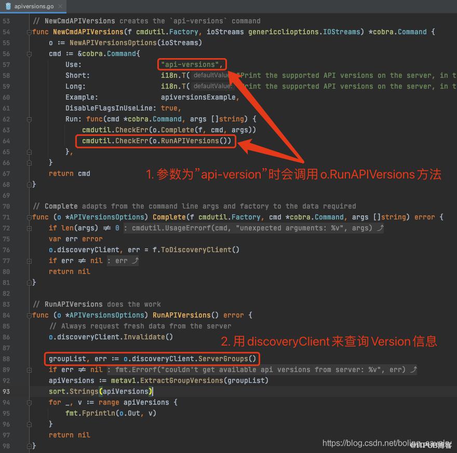
Task: Collapse the Run func block at line 62
Action: tap(29, 119)
